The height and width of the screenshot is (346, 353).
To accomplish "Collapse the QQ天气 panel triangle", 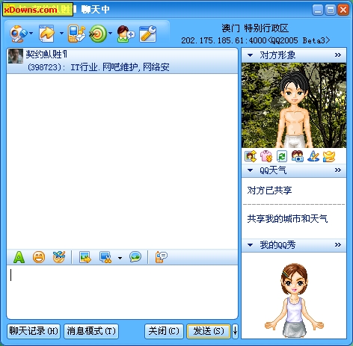I will (250, 170).
